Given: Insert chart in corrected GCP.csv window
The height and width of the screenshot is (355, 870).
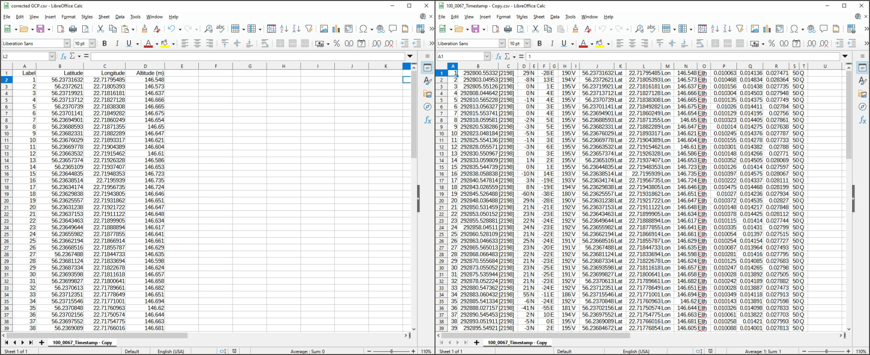Looking at the screenshot, I should click(336, 29).
